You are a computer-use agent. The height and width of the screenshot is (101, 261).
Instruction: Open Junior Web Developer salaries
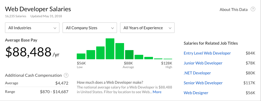[x=203, y=63]
